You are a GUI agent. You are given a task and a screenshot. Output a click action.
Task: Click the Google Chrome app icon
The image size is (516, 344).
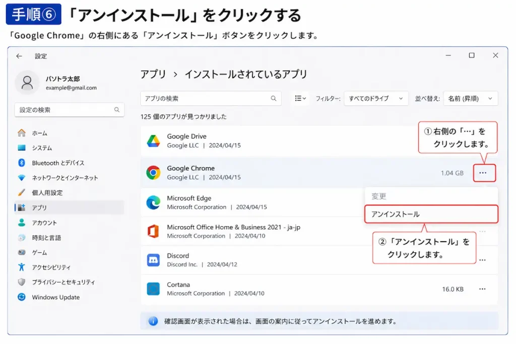(x=153, y=173)
